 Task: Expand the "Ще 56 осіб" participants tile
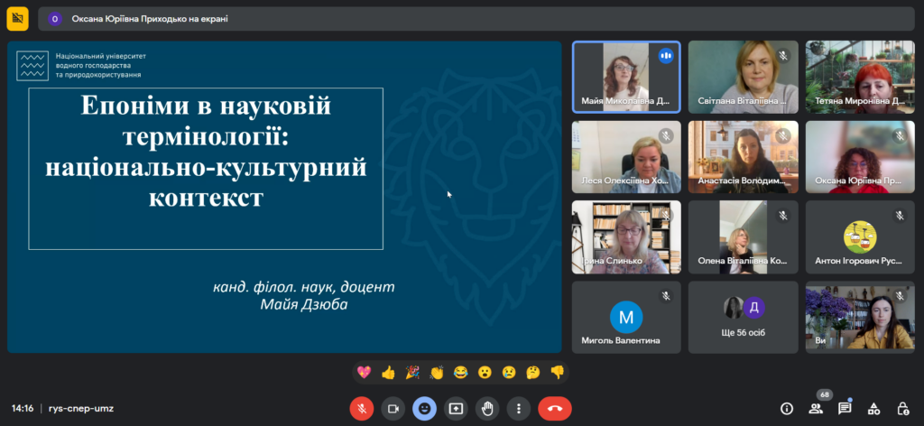point(743,316)
